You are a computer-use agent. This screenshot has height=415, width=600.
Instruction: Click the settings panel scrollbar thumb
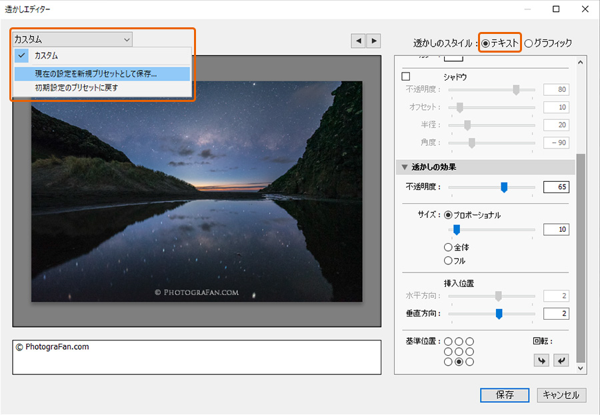click(581, 258)
